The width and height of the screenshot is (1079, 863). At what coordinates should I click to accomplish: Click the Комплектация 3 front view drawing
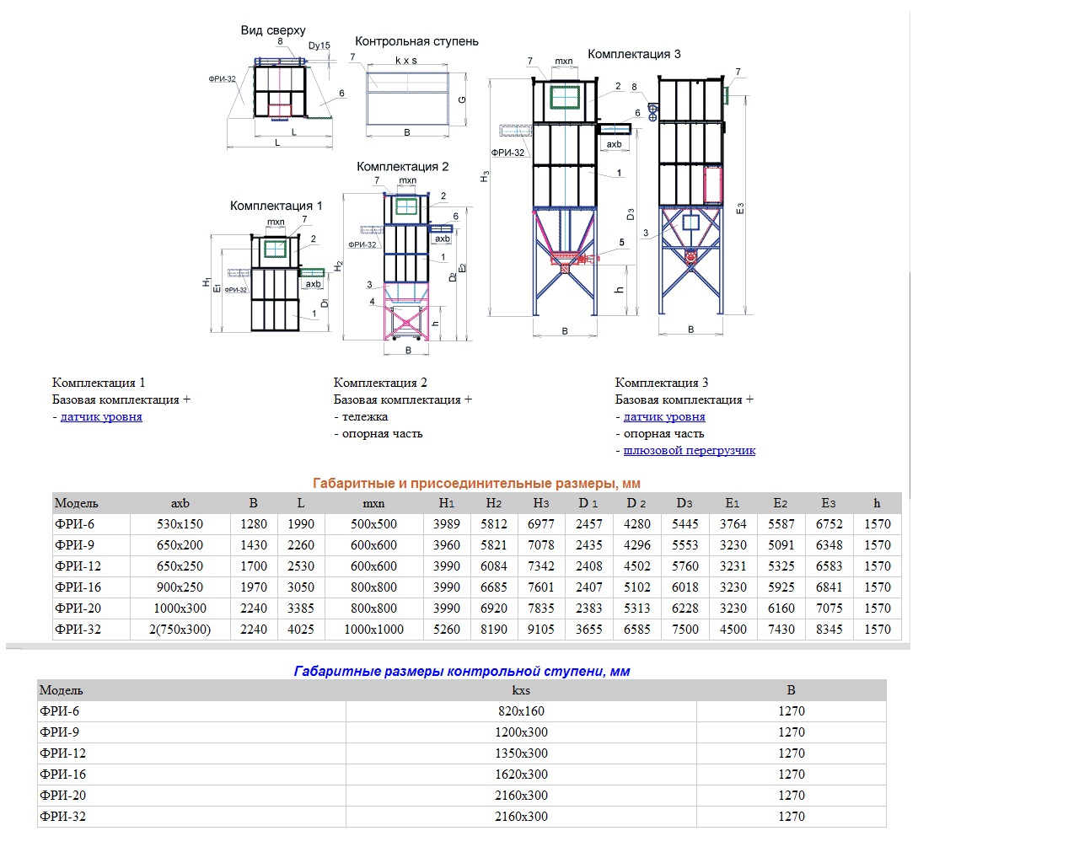(565, 199)
